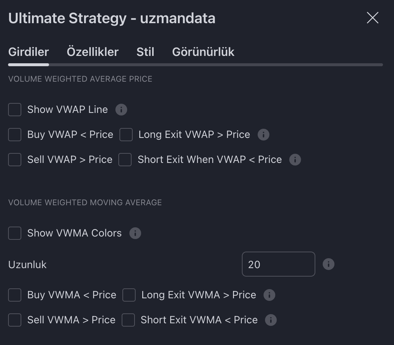The height and width of the screenshot is (345, 394).
Task: Open the info tooltip for Show VWAP Line
Action: pos(121,110)
